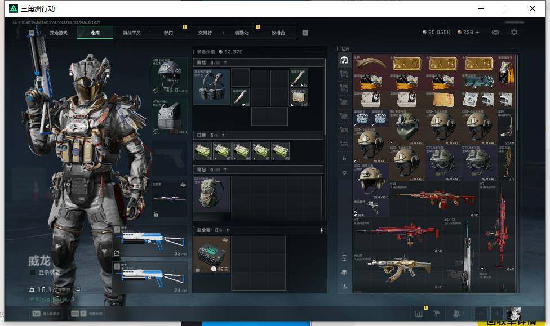Switch to the 改枪台 tab
Image resolution: width=550 pixels, height=326 pixels.
pyautogui.click(x=278, y=33)
